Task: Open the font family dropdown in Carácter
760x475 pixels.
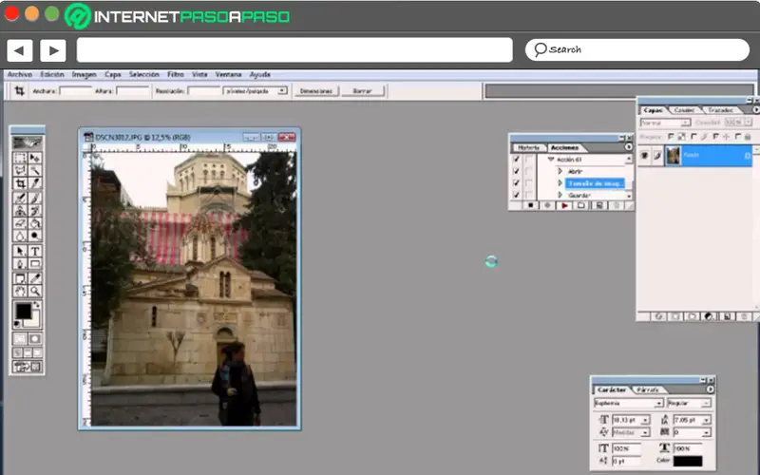Action: [x=627, y=404]
